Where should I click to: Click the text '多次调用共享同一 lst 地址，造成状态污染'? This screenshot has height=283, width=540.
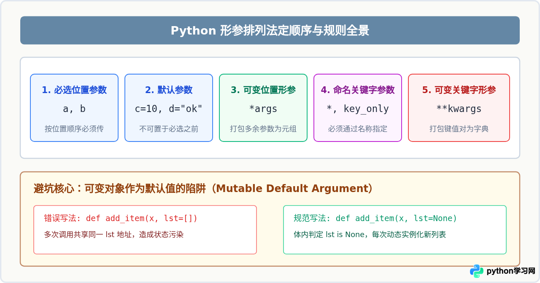tap(114, 234)
